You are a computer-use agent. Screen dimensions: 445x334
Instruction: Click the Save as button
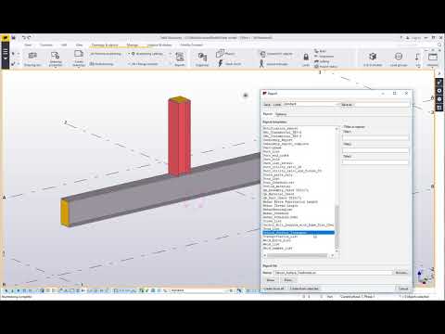[x=347, y=105]
